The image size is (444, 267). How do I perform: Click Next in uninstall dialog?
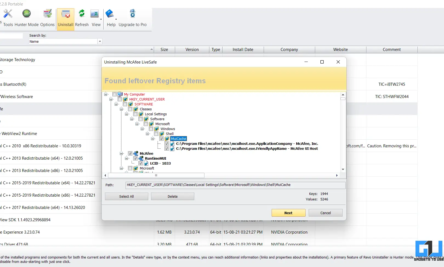288,213
